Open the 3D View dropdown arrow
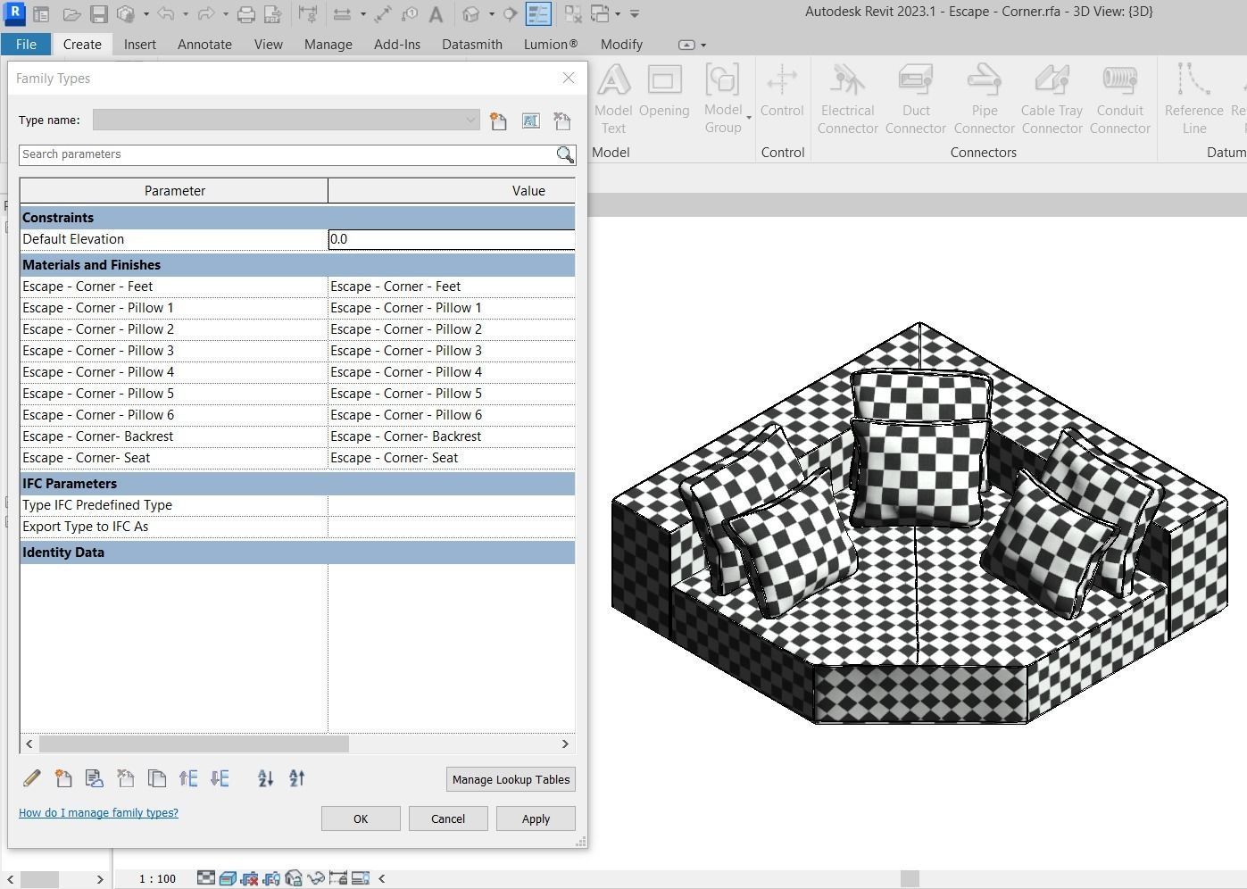 491,14
